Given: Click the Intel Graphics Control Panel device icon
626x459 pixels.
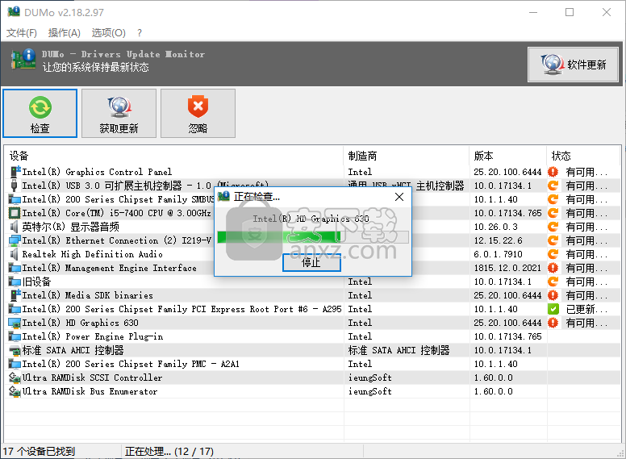Looking at the screenshot, I should (x=15, y=172).
